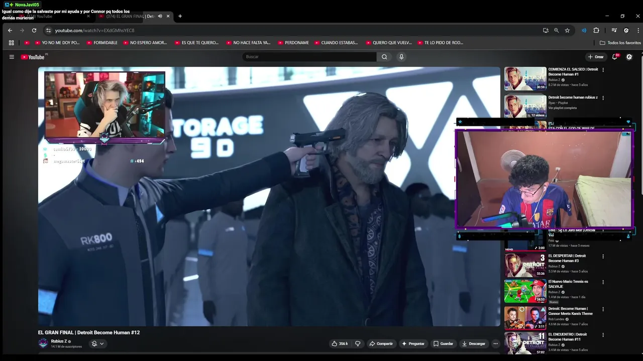Dislike the video with thumbs-down
Screen dimensions: 643x361
[358, 343]
